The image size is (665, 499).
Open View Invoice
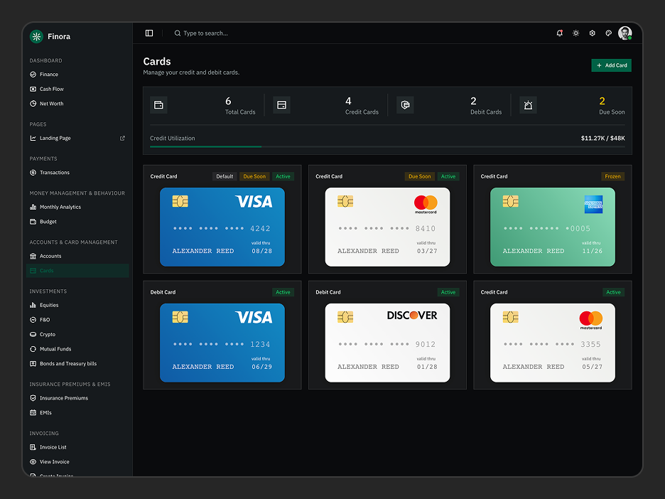tap(77, 461)
